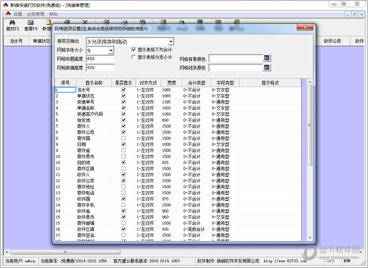Click the 合计类型 column header
The image size is (368, 268).
pos(197,83)
